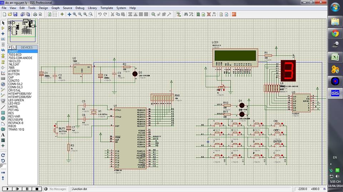The height and width of the screenshot is (192, 343).
Task: Click the Undo arrow icon
Action: click(x=100, y=14)
